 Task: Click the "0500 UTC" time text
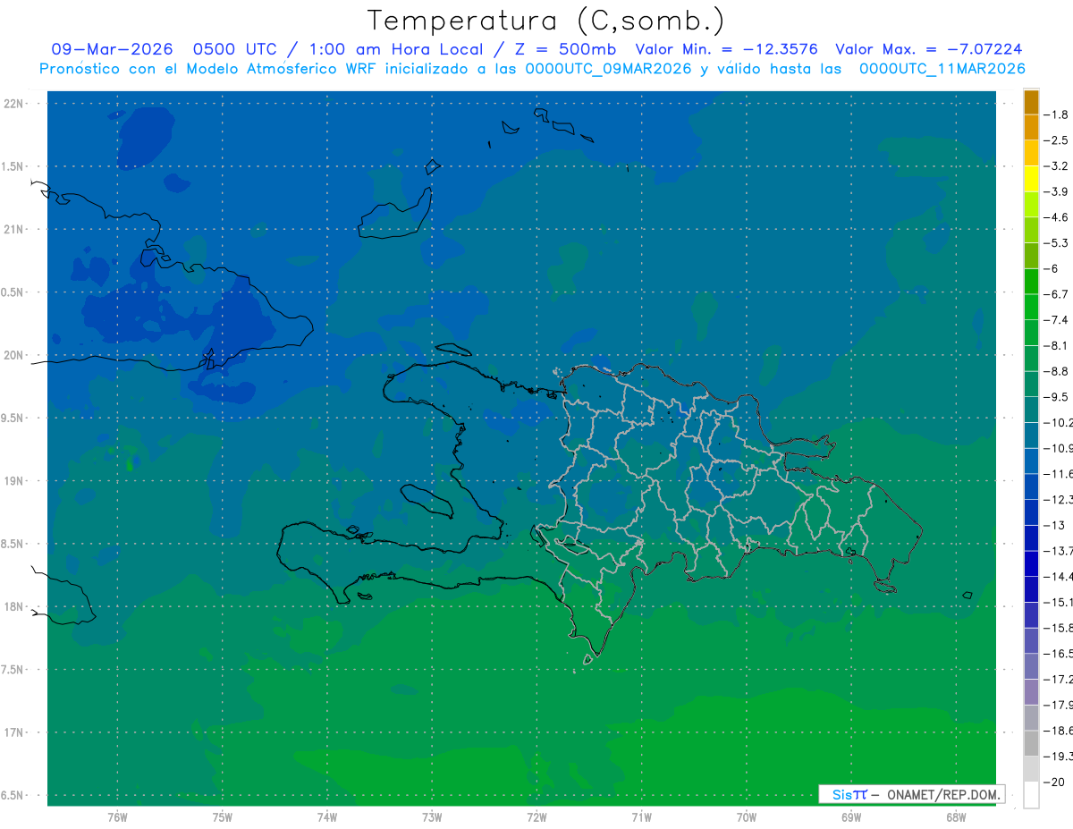click(x=234, y=49)
